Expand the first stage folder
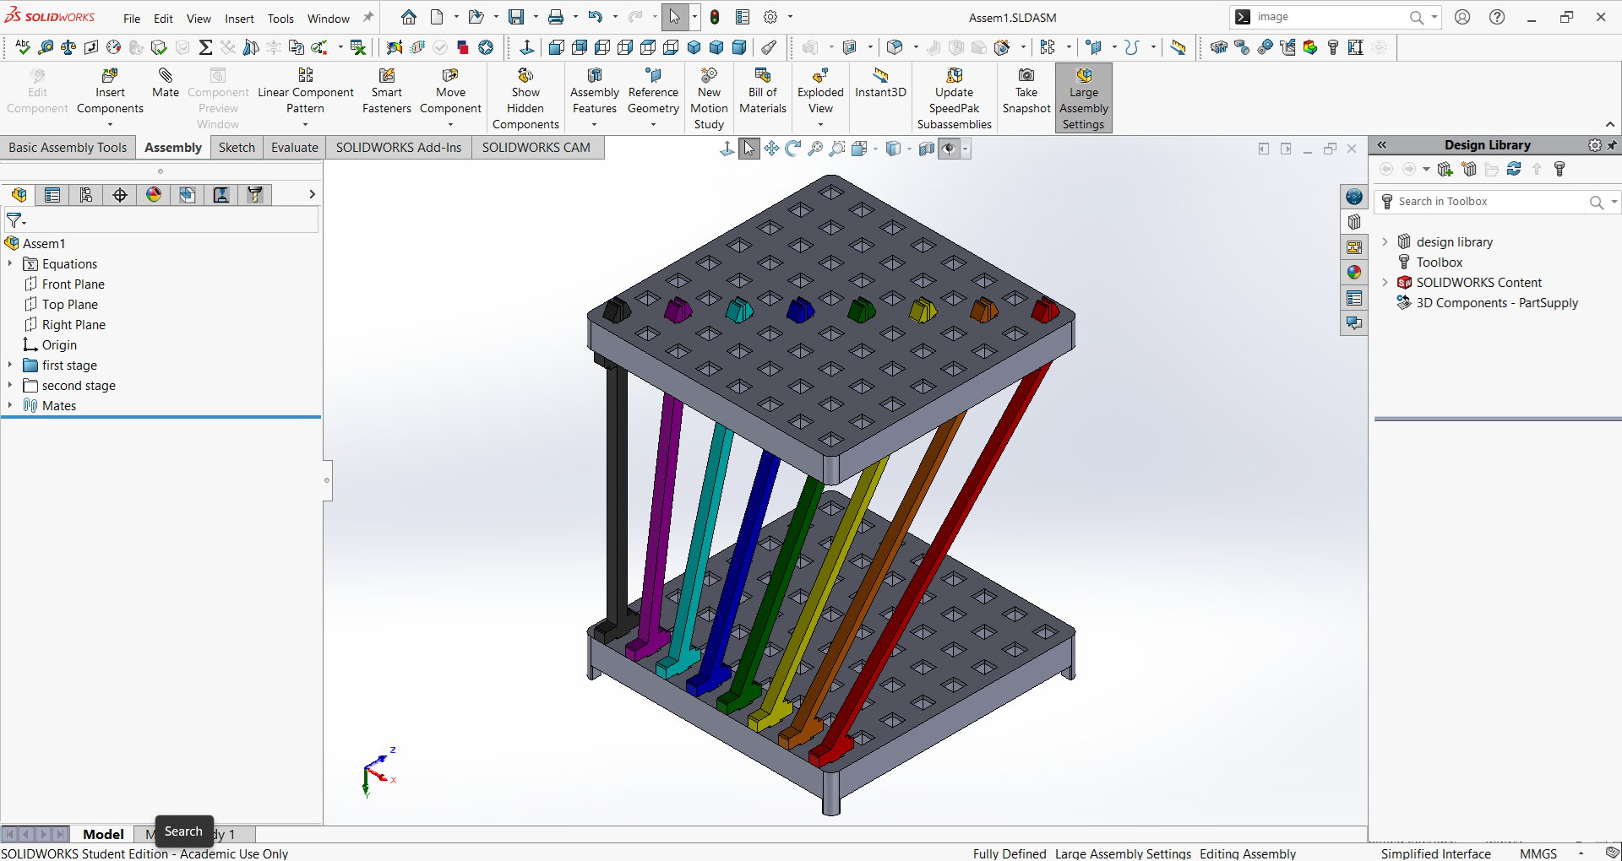 click(10, 366)
